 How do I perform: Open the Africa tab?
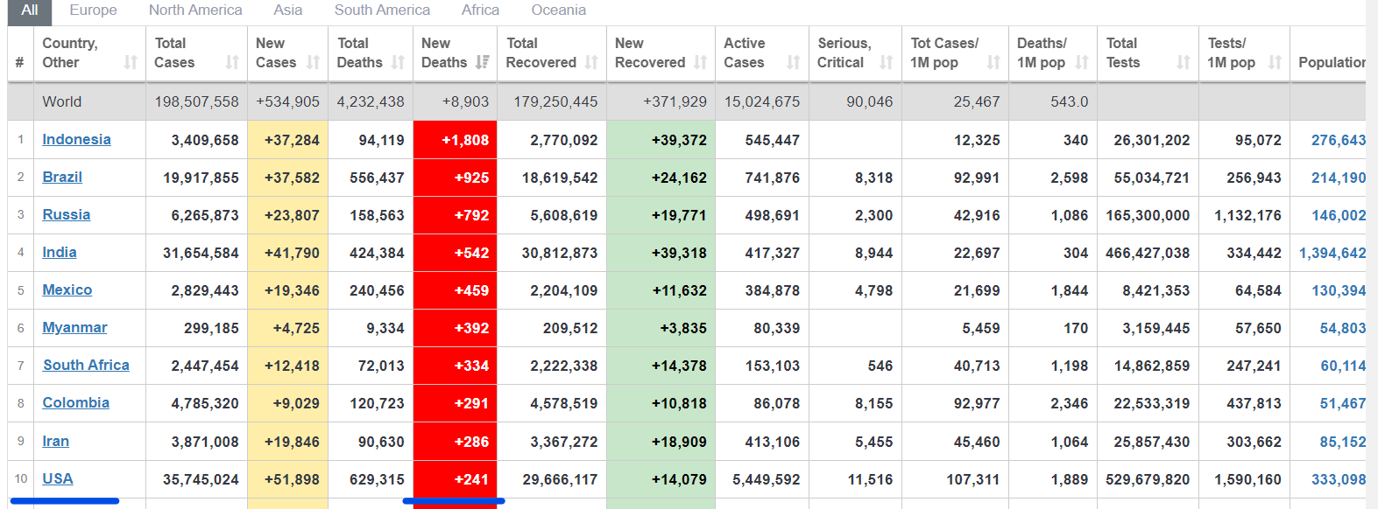480,10
